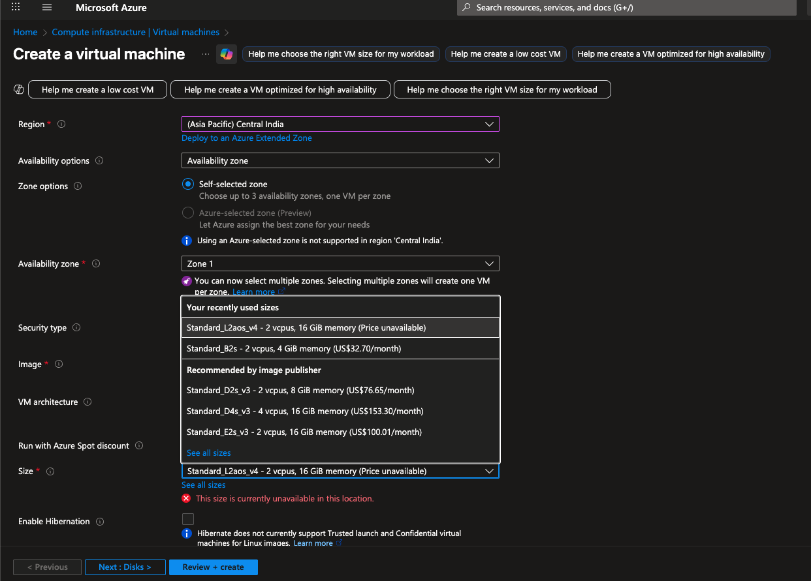Click the rocket icon near multiple zones note
The image size is (811, 581).
tap(187, 281)
